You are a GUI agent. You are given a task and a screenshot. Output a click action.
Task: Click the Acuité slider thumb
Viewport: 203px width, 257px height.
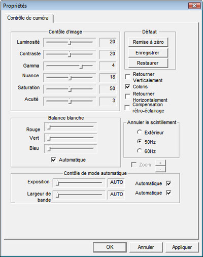(70, 101)
